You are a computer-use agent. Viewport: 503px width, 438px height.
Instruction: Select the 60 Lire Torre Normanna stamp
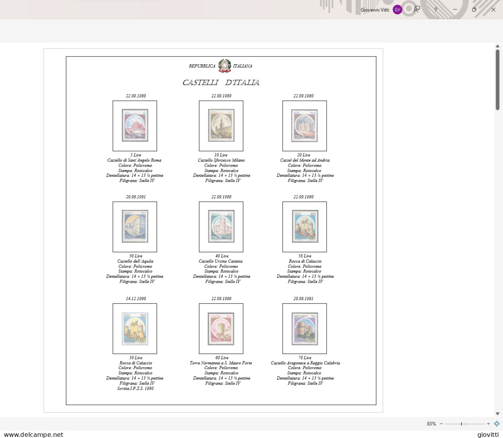(x=221, y=329)
